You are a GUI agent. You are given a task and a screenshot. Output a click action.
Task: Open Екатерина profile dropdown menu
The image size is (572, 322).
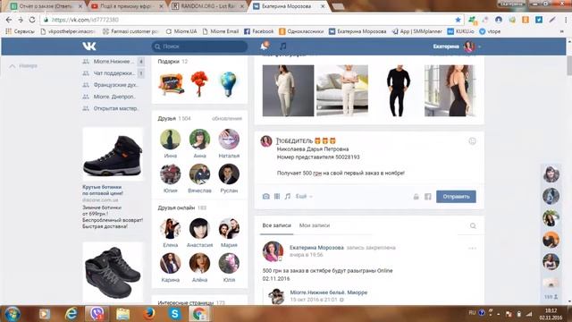(457, 47)
